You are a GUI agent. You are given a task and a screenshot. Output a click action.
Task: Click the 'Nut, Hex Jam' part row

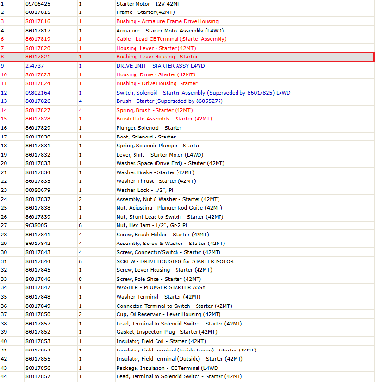point(187,225)
